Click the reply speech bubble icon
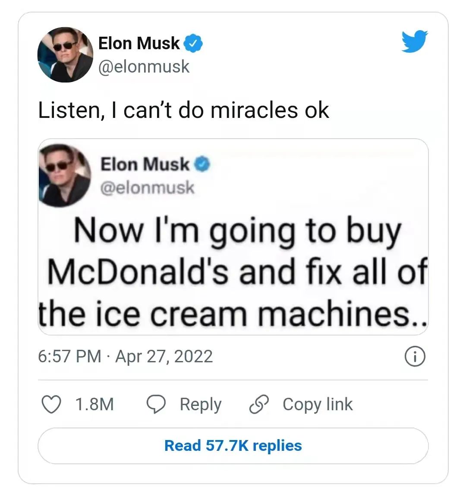This screenshot has width=466, height=491. click(156, 404)
